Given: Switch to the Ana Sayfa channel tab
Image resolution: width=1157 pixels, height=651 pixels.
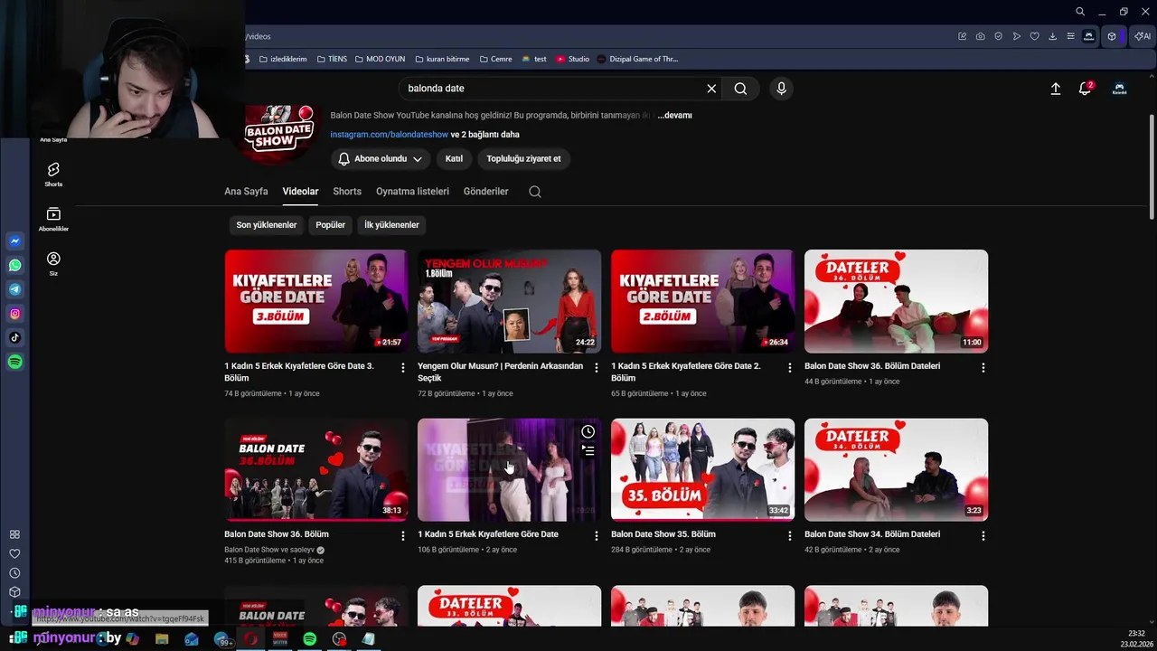Looking at the screenshot, I should (246, 192).
